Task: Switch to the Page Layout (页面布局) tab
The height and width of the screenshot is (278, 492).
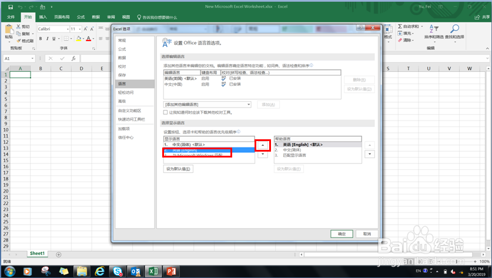Action: 62,17
